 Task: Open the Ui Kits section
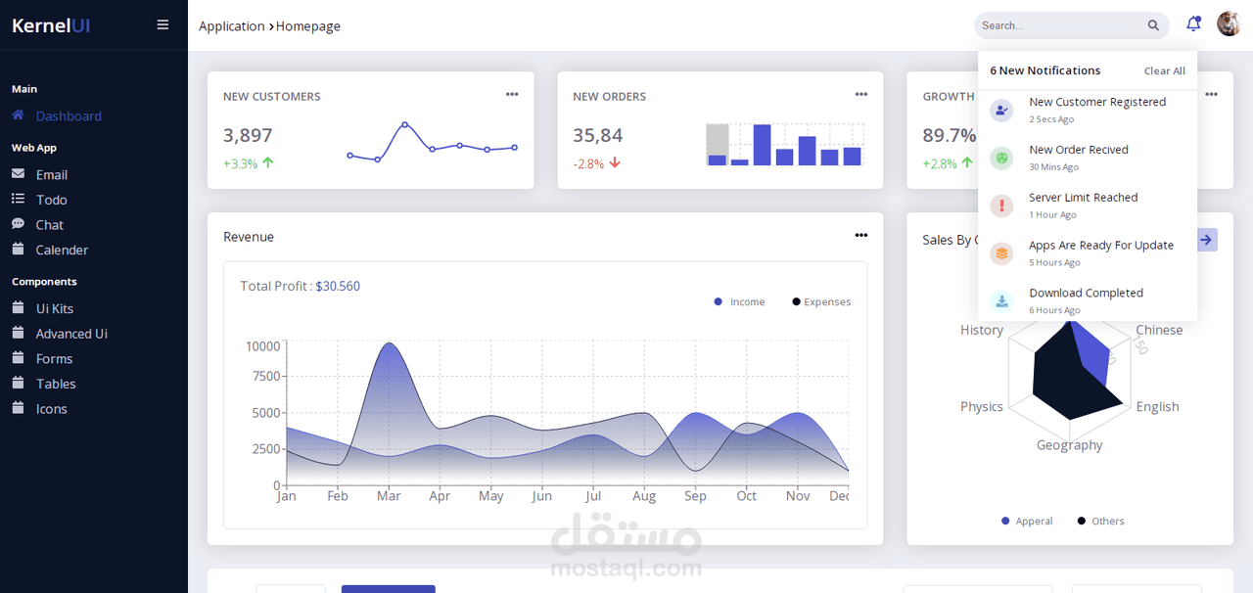(x=53, y=307)
